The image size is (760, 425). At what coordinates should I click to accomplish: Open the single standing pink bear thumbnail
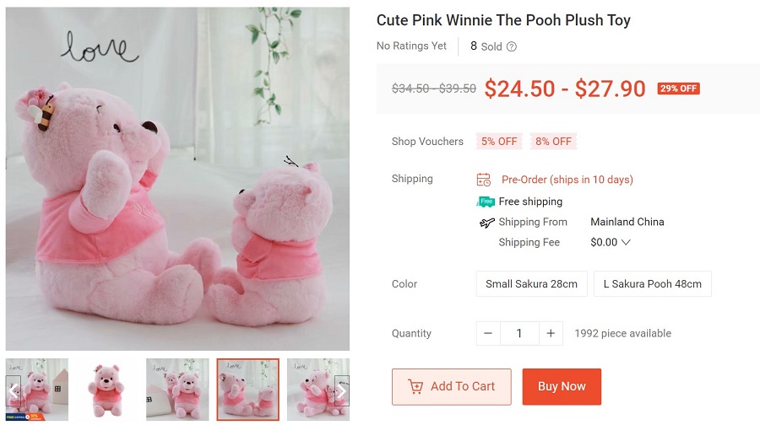click(107, 389)
